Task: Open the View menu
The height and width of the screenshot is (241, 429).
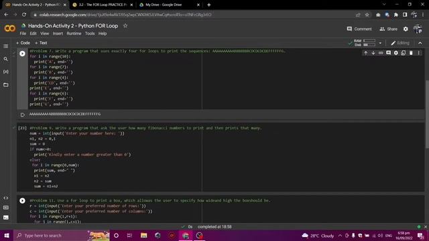Action: pos(45,33)
